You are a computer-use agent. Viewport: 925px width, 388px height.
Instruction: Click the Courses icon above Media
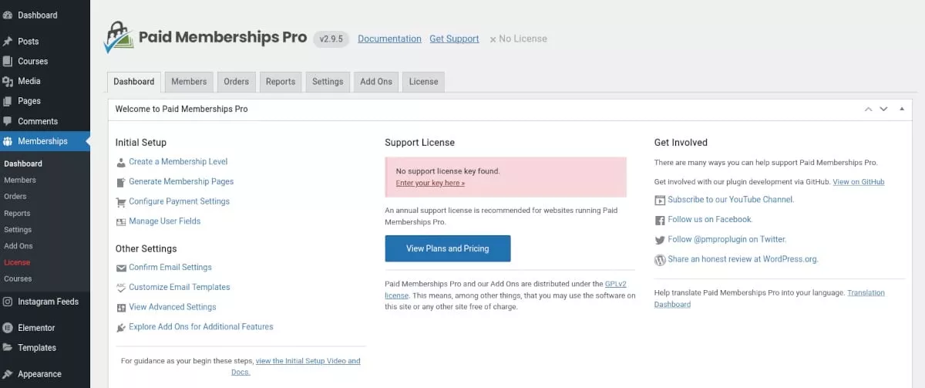point(8,61)
